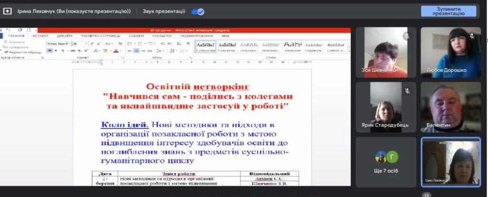Toggle superscript formatting
This screenshot has height=197, width=488.
pyautogui.click(x=86, y=51)
